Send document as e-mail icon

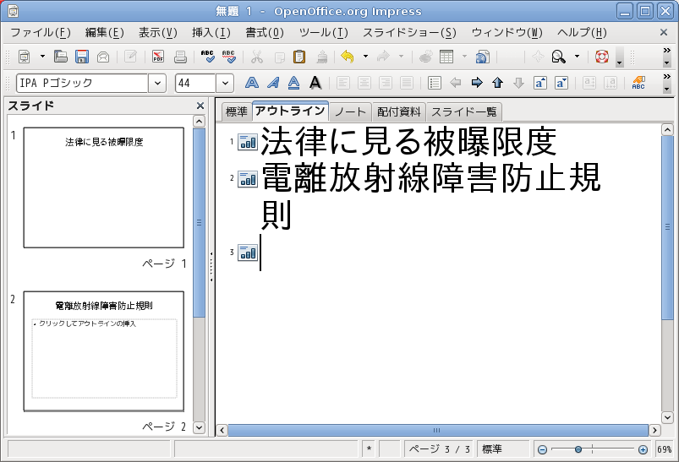(x=103, y=57)
